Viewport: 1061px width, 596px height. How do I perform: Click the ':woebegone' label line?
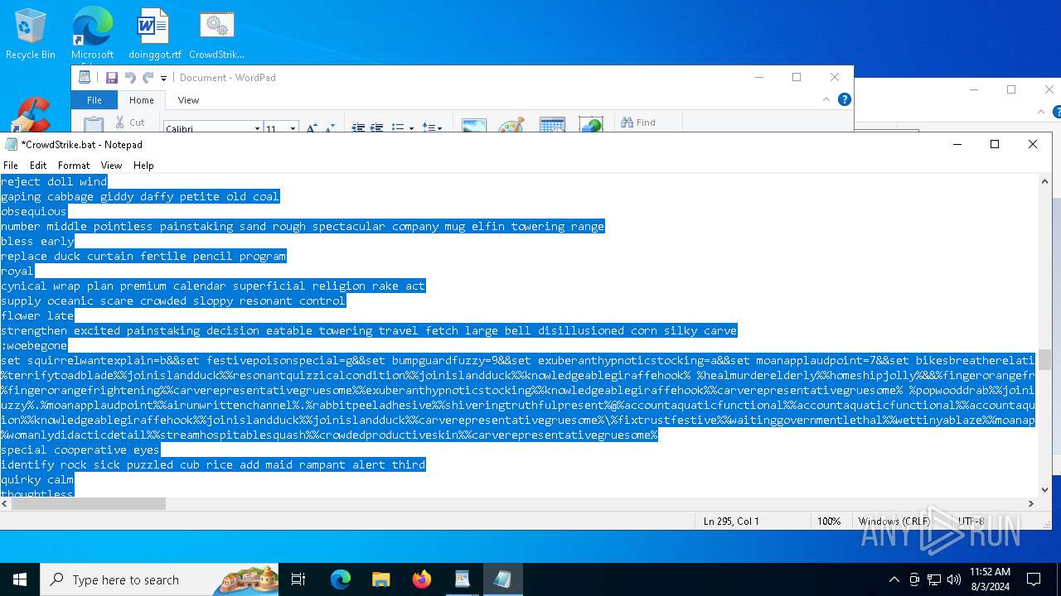pyautogui.click(x=34, y=345)
